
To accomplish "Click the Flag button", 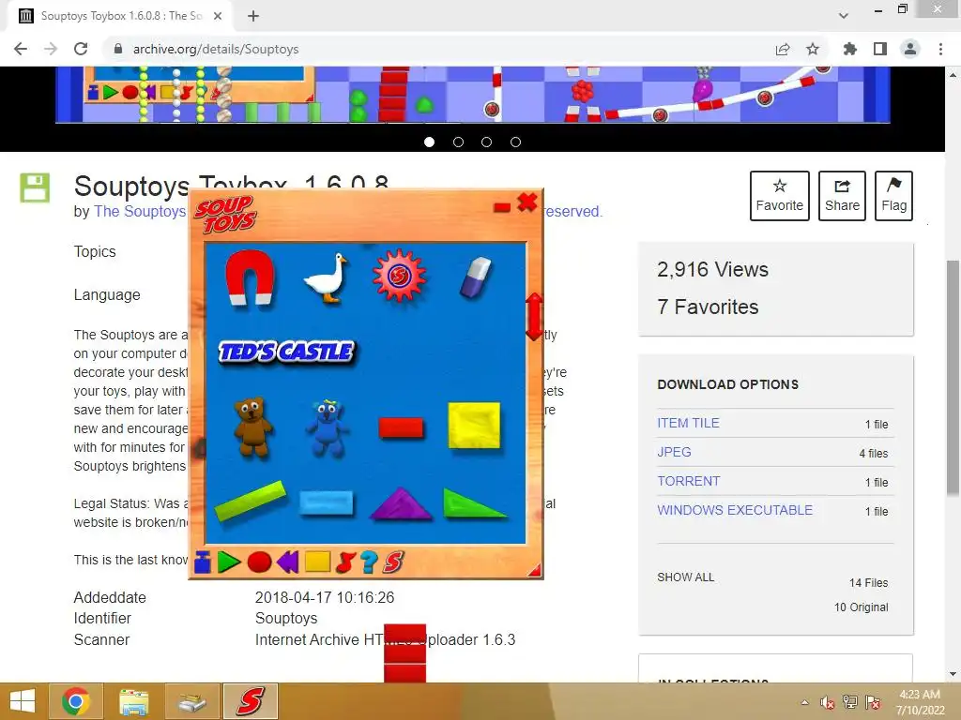I will 893,196.
